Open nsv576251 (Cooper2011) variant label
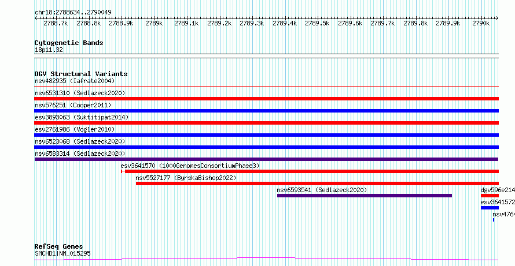Image resolution: width=515 pixels, height=266 pixels. 73,105
